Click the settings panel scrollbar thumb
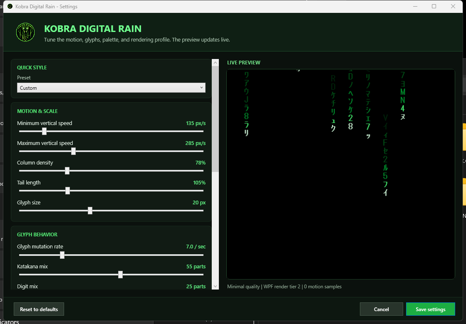 (x=216, y=119)
